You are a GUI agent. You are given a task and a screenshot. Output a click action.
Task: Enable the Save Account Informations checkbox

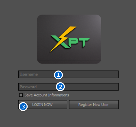tap(21, 95)
